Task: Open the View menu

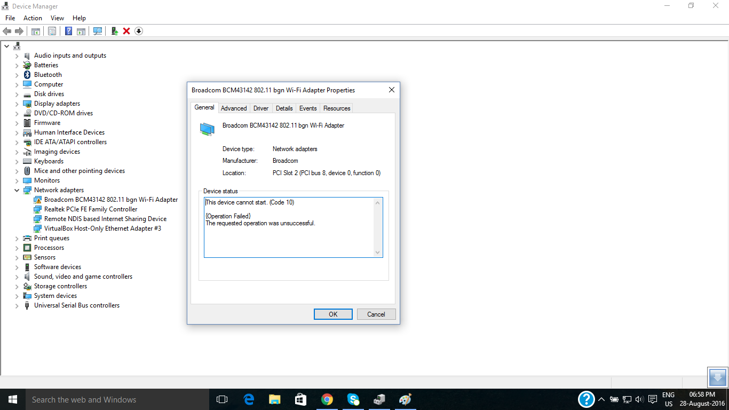Action: coord(57,18)
